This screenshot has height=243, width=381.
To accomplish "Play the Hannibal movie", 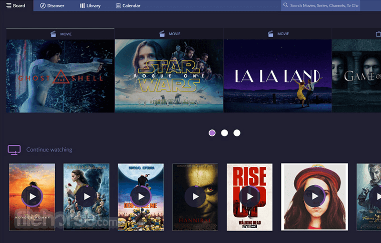I will tap(195, 196).
